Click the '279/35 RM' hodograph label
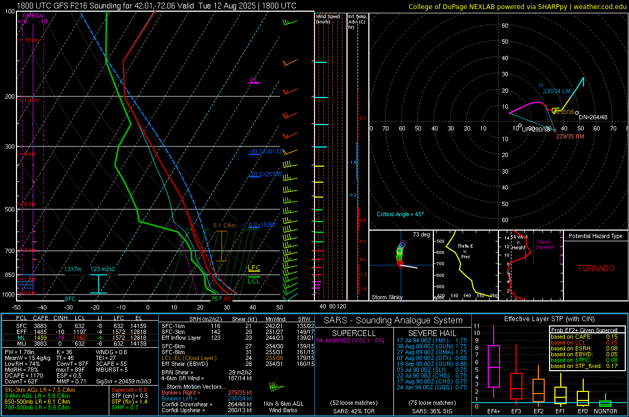 pos(570,136)
